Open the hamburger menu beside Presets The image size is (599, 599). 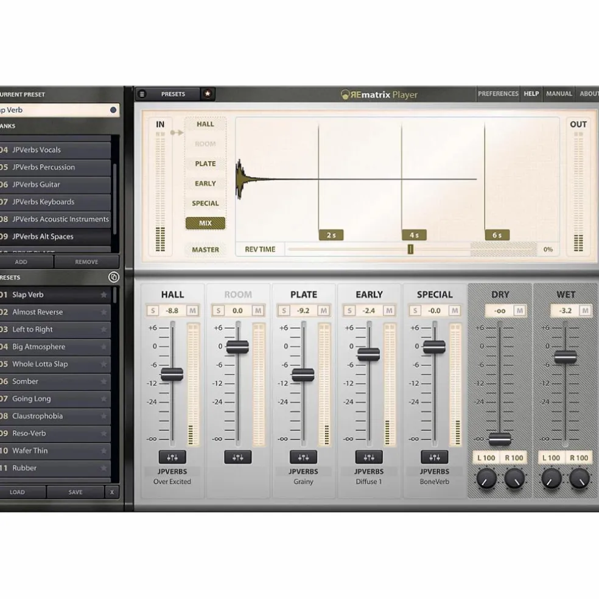(142, 94)
